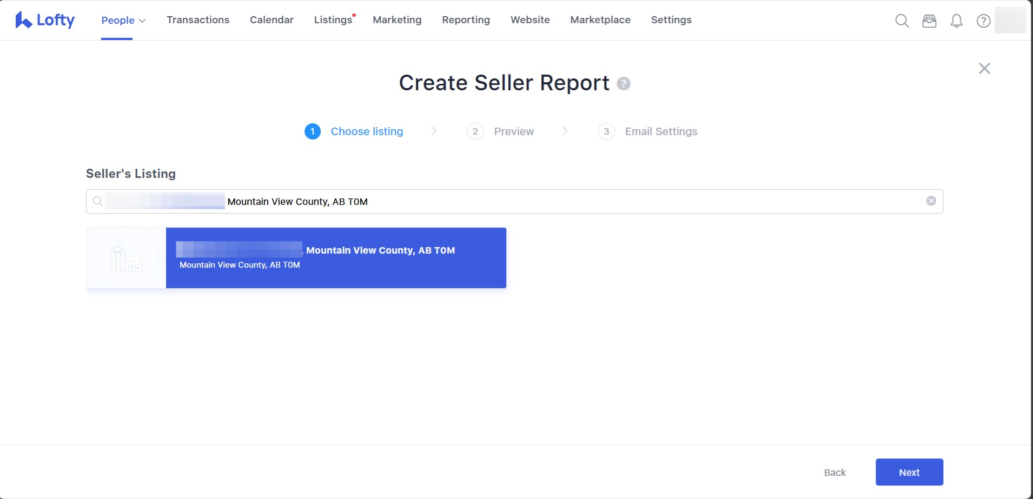Jump to Preview step
The image size is (1033, 499).
513,131
